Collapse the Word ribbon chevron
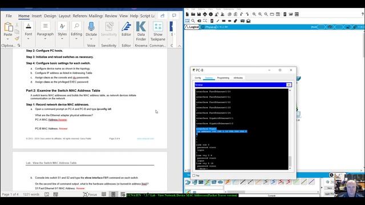 click(x=179, y=46)
